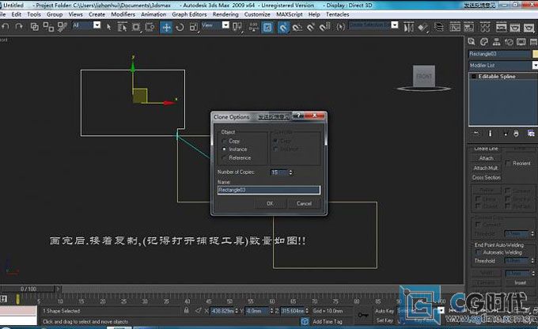Activate the Bind to Space Warp tool

point(63,27)
